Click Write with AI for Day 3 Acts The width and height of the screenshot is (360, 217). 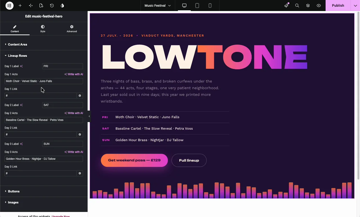[74, 152]
